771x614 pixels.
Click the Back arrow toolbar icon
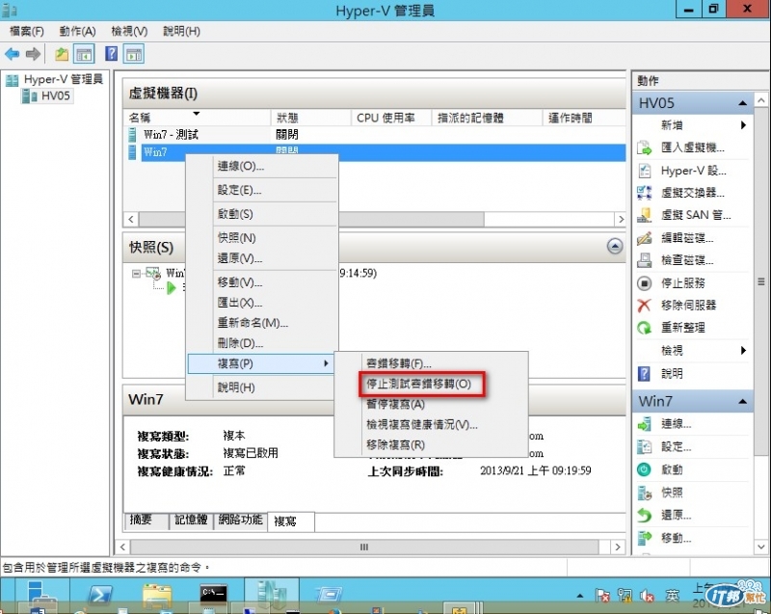(12, 54)
